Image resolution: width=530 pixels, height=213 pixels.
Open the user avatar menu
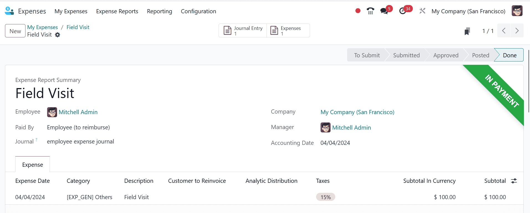(x=517, y=11)
